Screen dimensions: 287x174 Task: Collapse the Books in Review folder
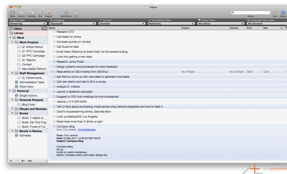[x=13, y=131]
